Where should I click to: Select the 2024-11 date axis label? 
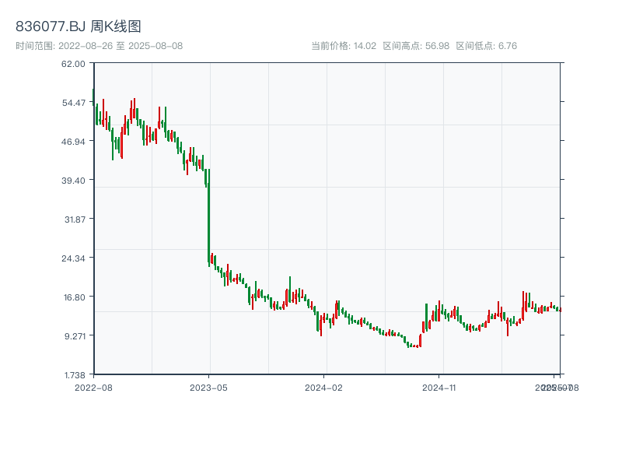(439, 387)
